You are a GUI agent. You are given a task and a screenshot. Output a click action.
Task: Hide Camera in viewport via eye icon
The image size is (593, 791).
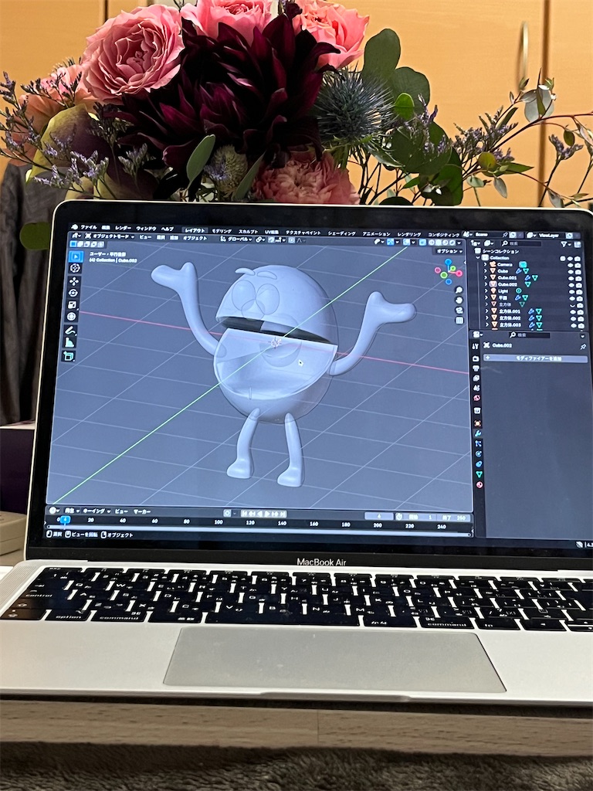[571, 266]
